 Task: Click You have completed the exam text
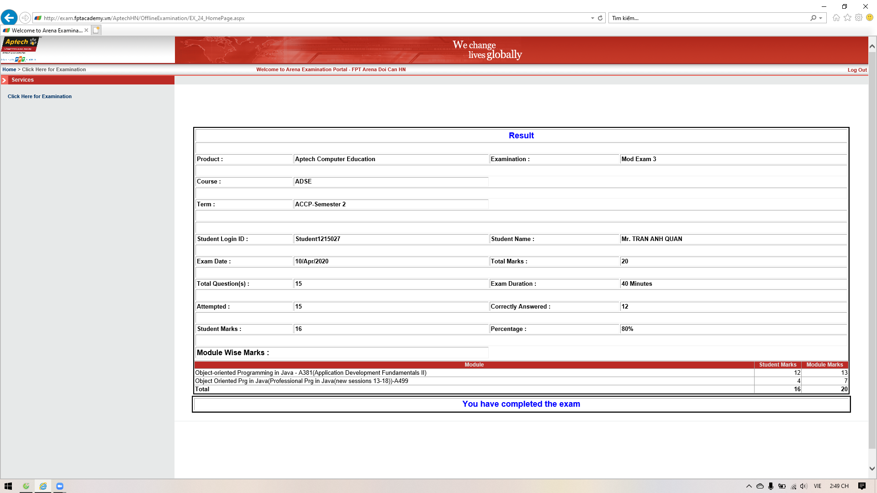pos(521,404)
